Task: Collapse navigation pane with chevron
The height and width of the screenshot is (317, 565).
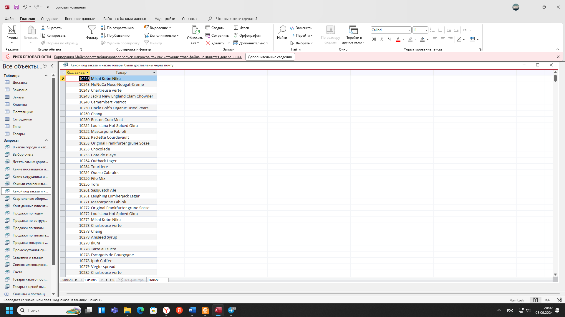Action: [52, 66]
